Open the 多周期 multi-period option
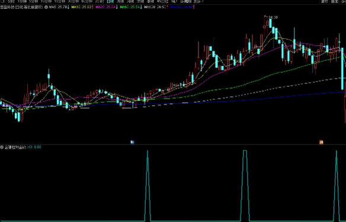 186,1
